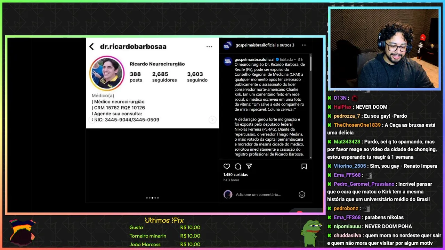Click chat username HalPlax
This screenshot has height=250, width=445.
pyautogui.click(x=342, y=107)
